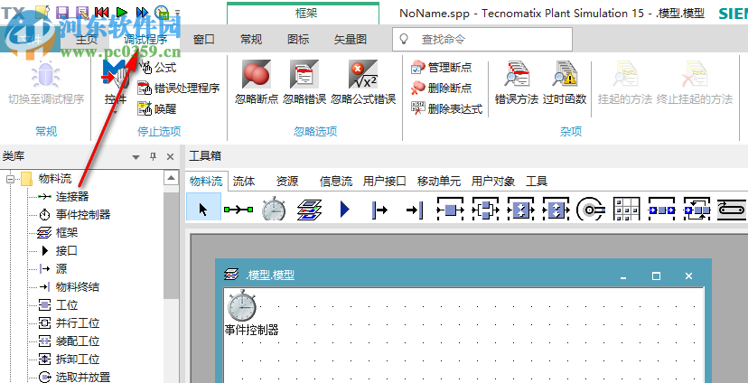Toggle 忽略公式错误 ignore formula errors
748x383 pixels.
(363, 82)
